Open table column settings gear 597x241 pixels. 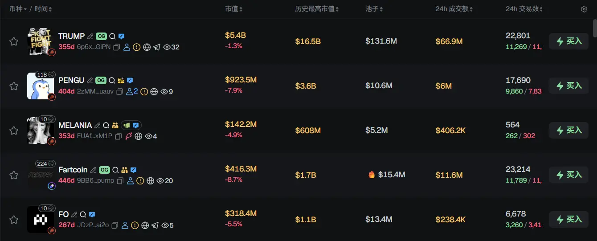(x=584, y=9)
